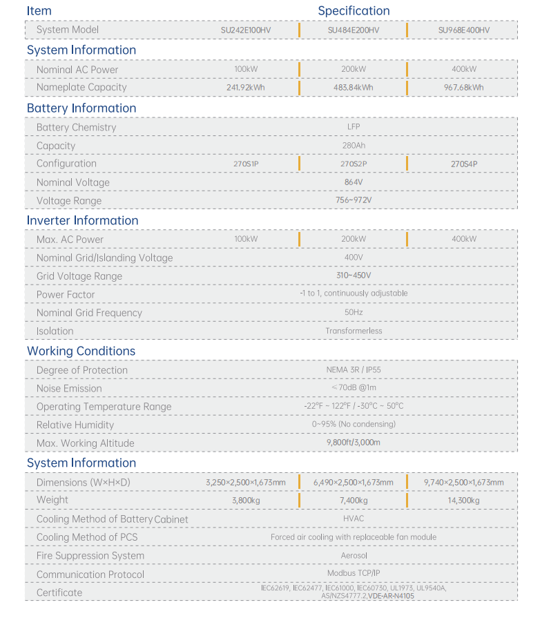
Task: Click the Transformerless isolation value
Action: click(354, 331)
